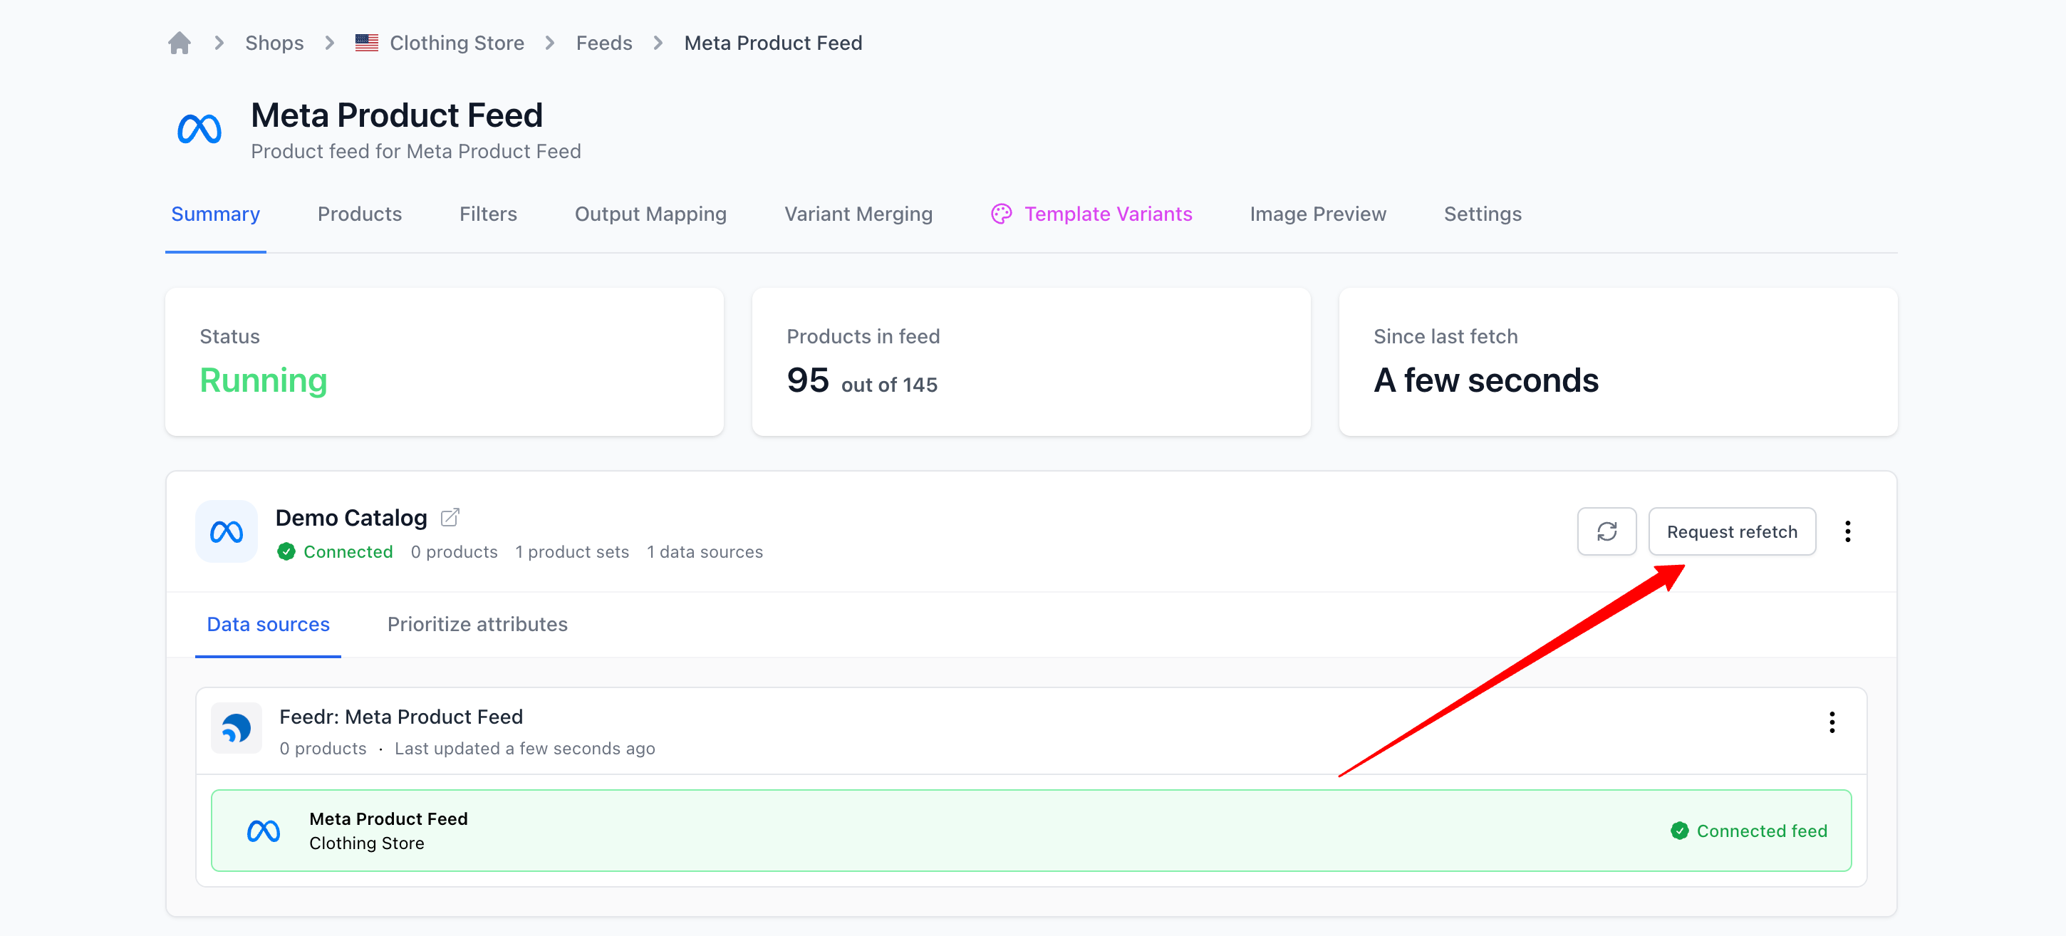Go to the home breadcrumb icon

(x=179, y=43)
